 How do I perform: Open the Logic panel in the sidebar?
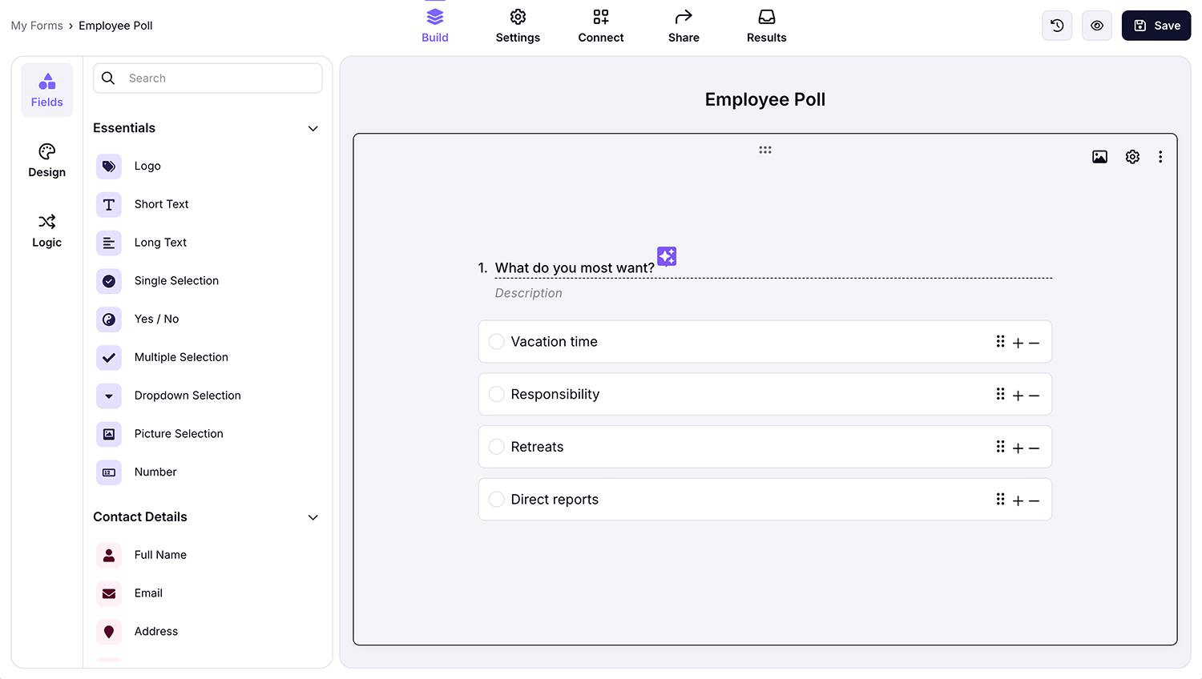[x=46, y=231]
